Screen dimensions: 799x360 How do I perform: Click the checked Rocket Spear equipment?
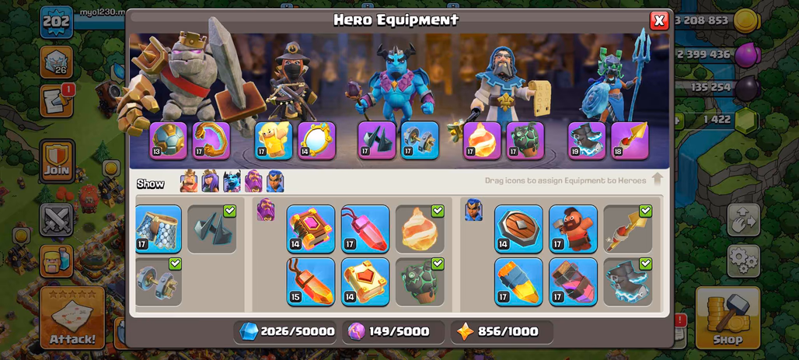coord(628,229)
